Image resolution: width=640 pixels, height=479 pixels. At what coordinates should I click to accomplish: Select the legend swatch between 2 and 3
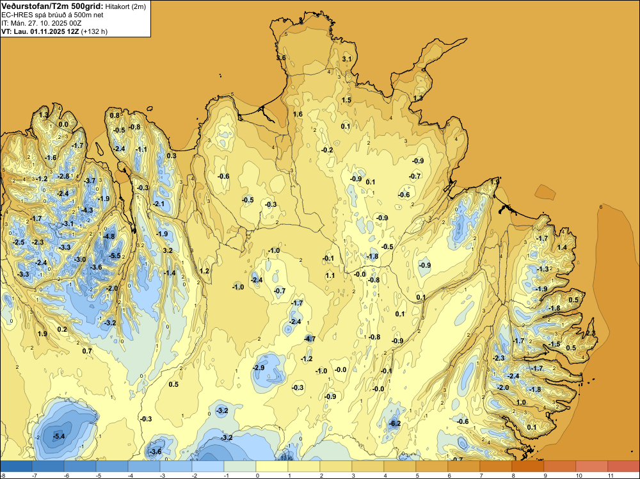[336, 466]
